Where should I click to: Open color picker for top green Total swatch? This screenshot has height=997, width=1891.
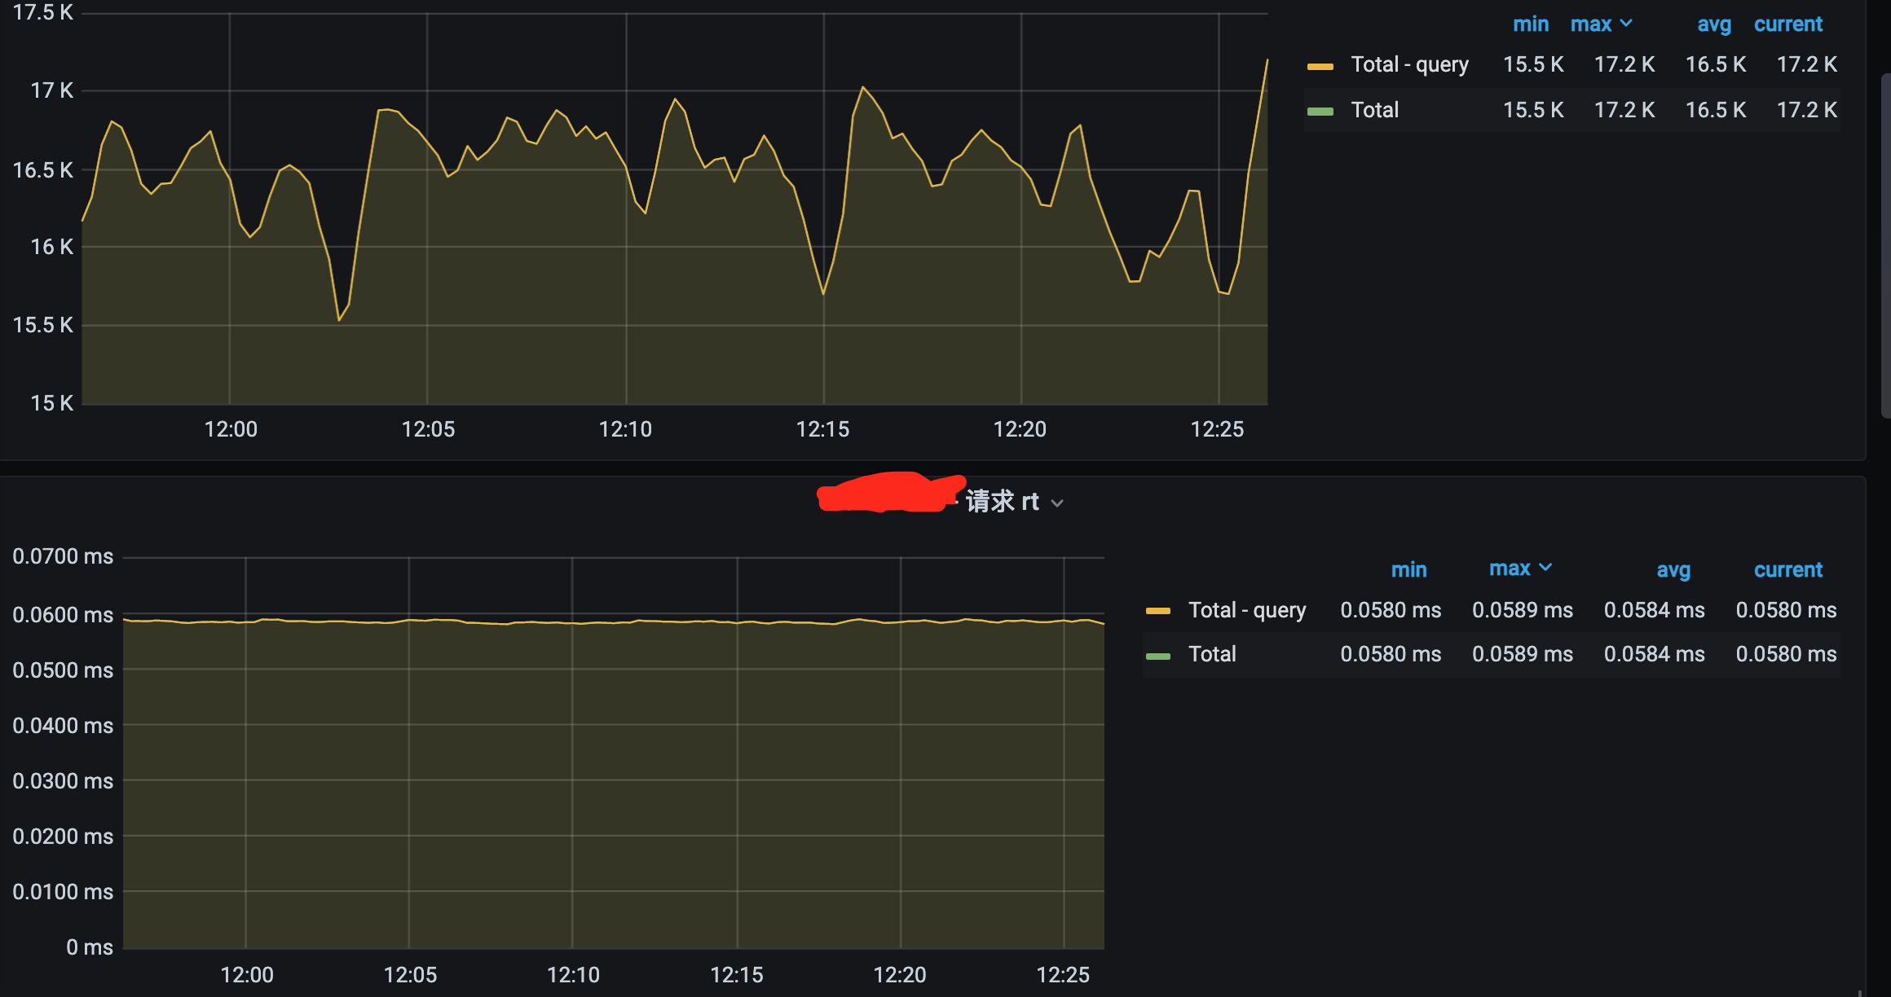[1320, 112]
